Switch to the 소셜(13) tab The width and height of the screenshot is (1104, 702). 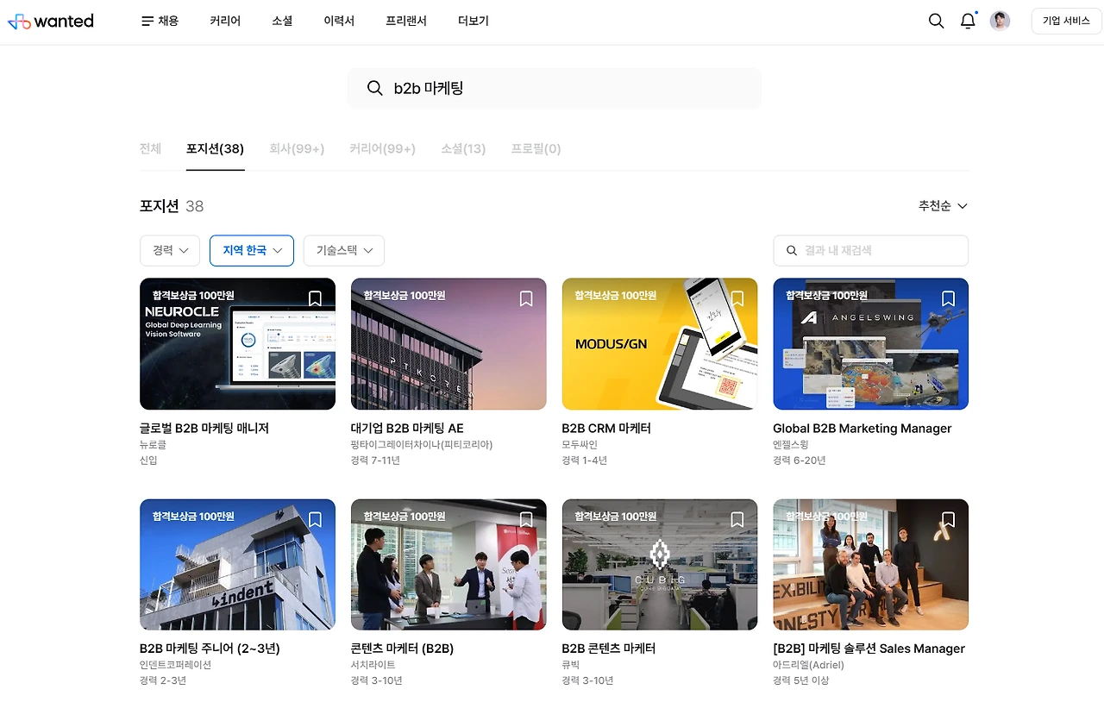tap(463, 148)
